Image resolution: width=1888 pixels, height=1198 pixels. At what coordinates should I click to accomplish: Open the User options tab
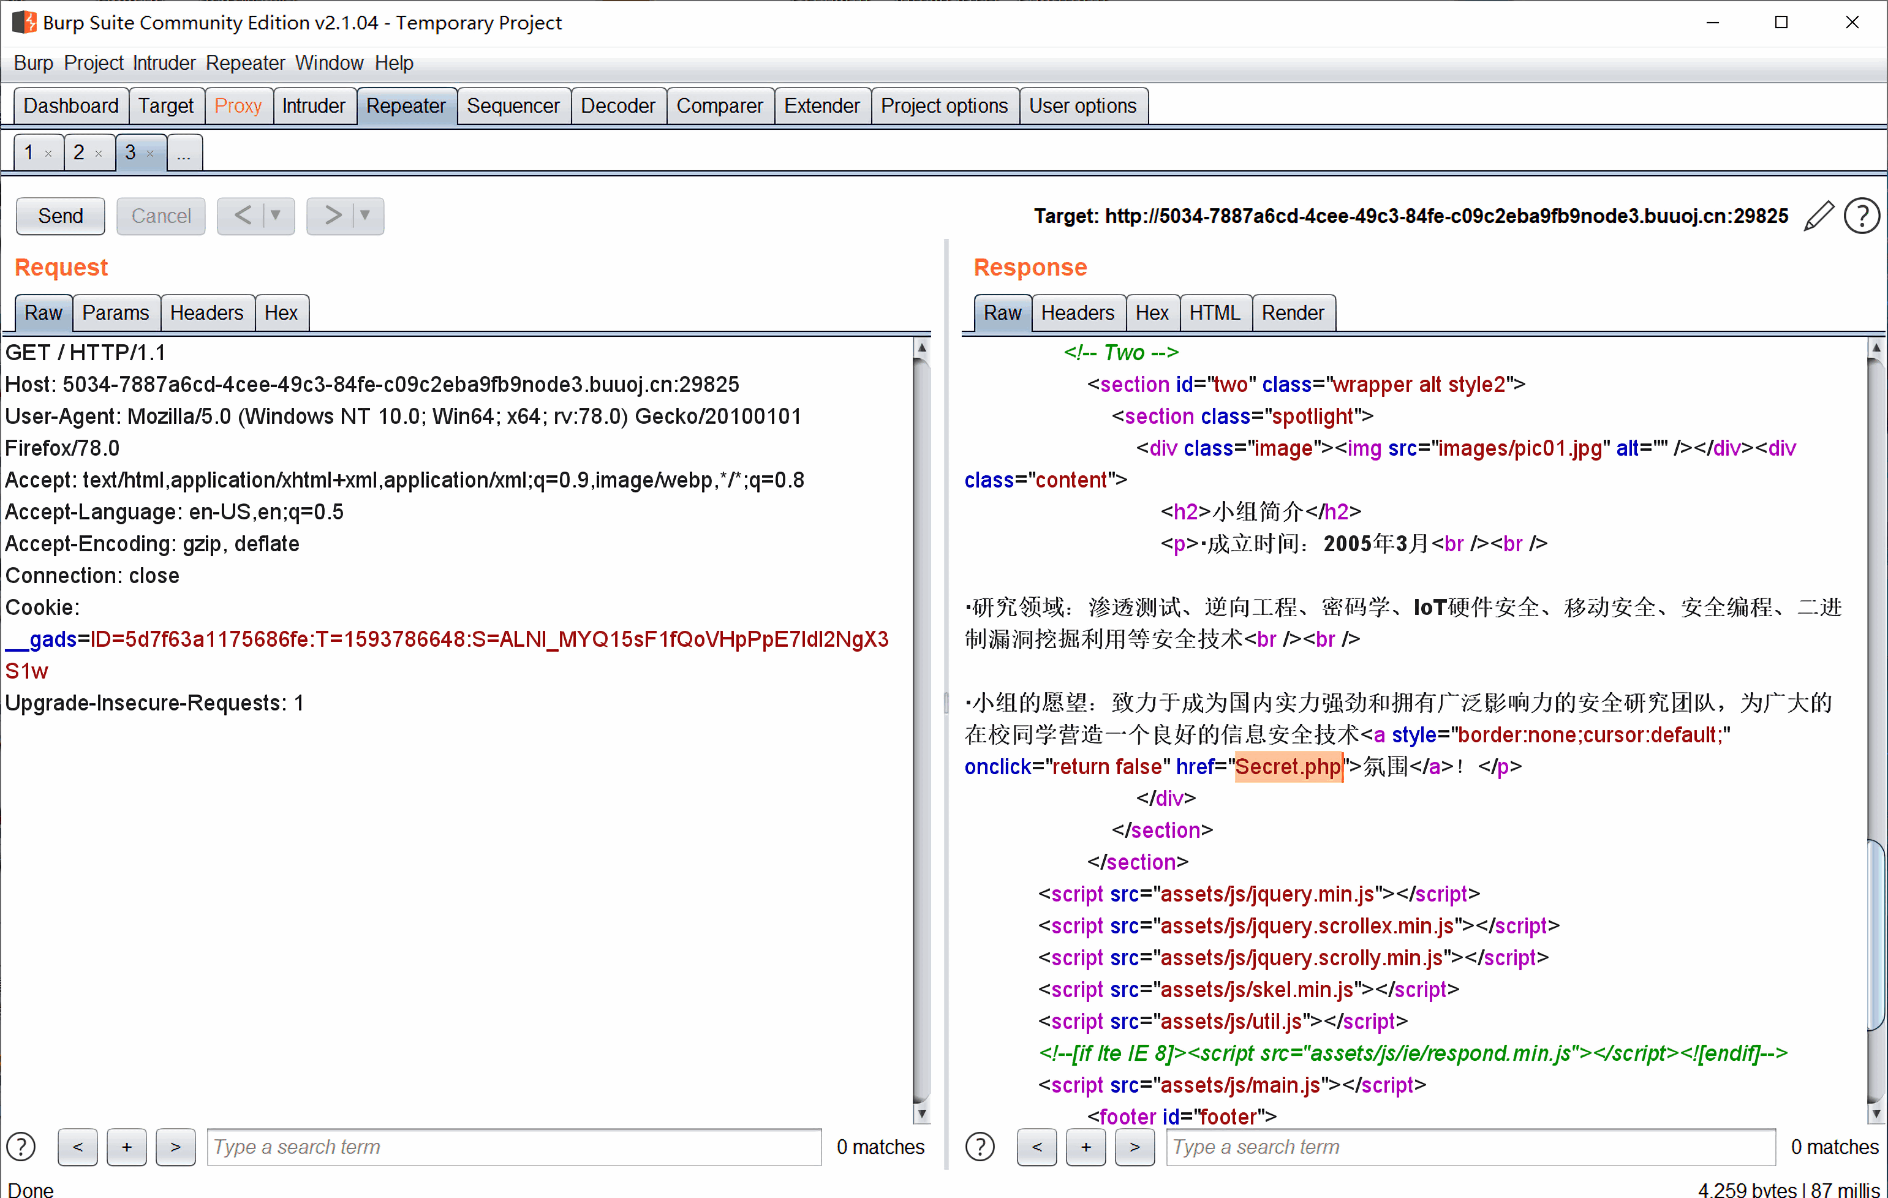(1083, 106)
